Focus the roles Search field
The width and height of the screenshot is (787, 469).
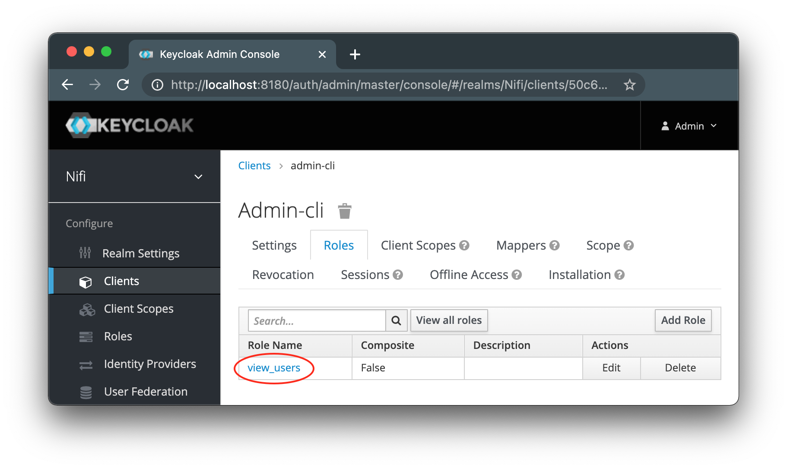[x=317, y=320]
